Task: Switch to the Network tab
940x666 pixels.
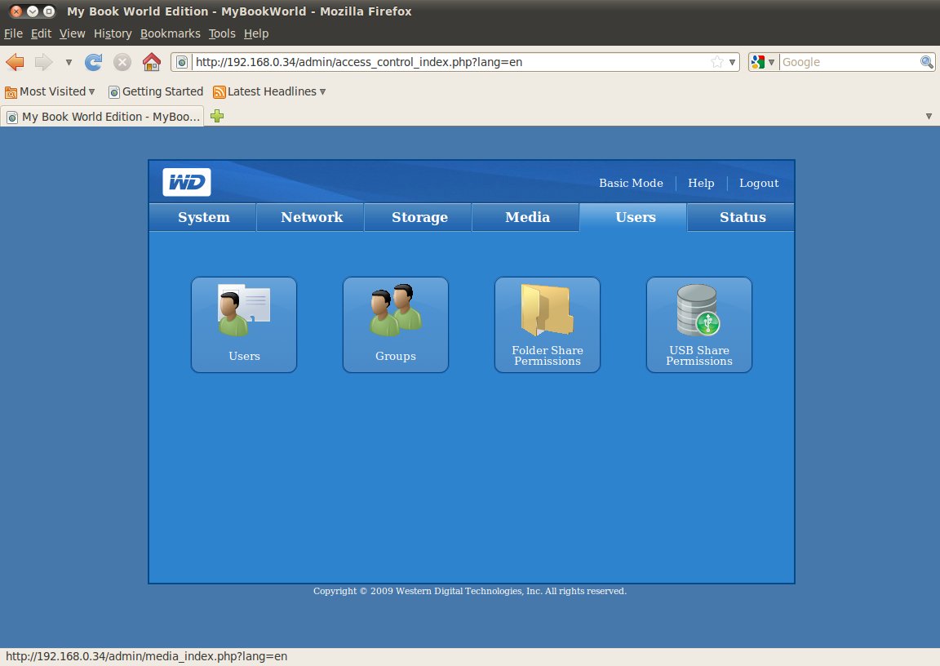Action: tap(312, 217)
